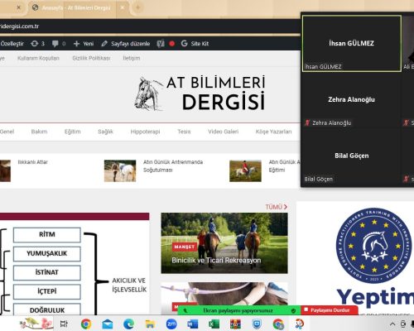Screen dimensions: 414x331
Task: Open the Mail app on the taskbar
Action: [108, 324]
